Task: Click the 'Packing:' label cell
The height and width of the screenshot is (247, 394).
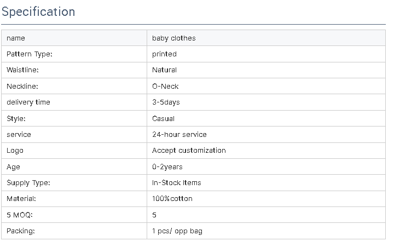Action: 74,231
